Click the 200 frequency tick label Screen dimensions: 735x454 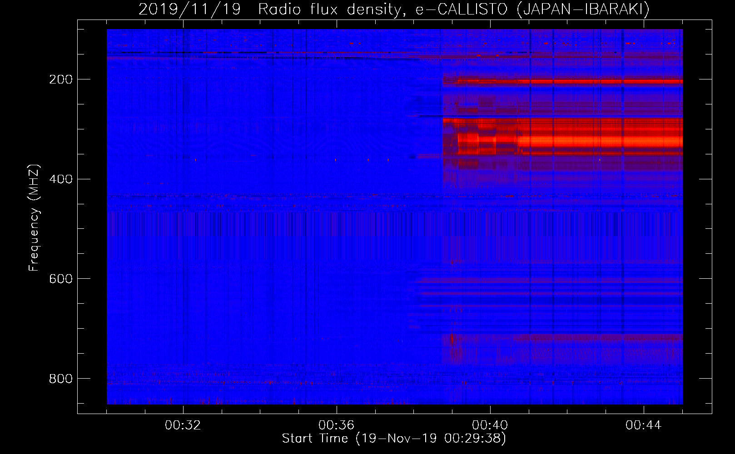(x=60, y=79)
